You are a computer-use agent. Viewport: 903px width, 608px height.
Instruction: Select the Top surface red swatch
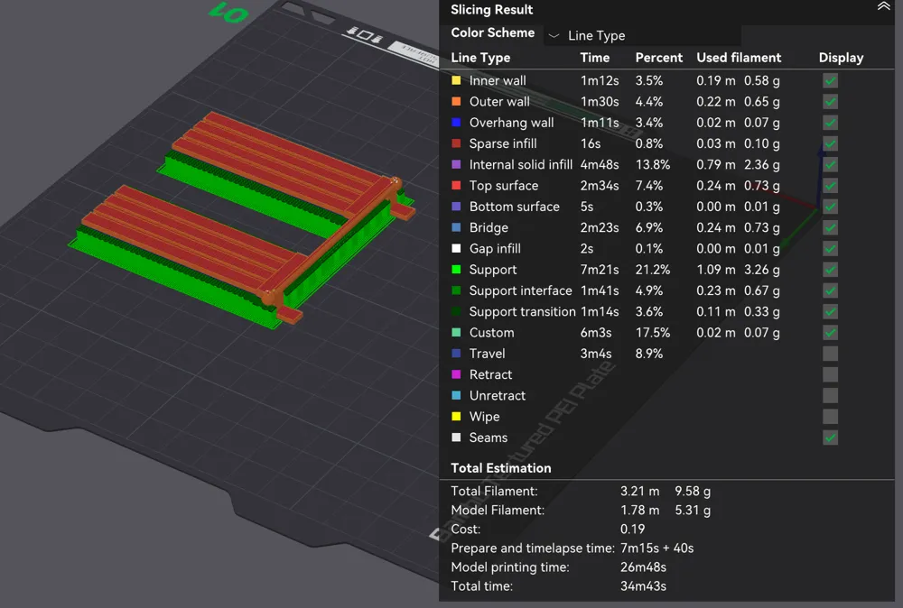[x=456, y=186]
